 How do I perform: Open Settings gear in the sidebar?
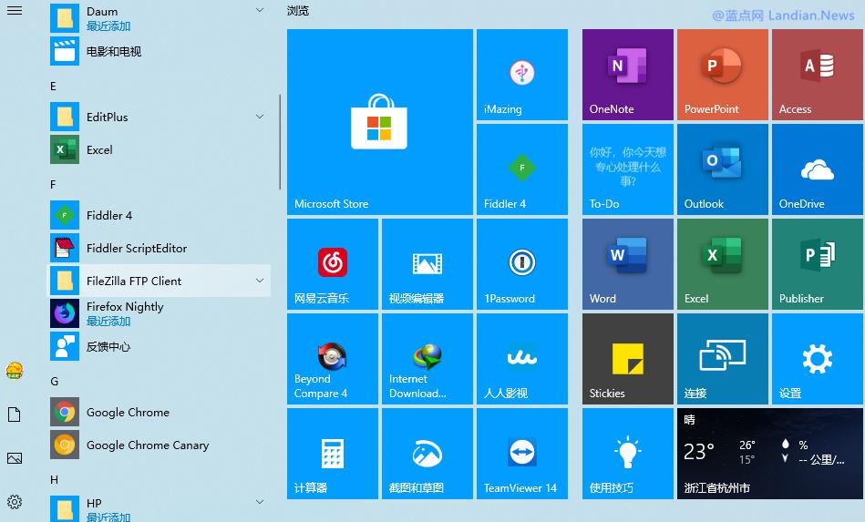coord(15,502)
